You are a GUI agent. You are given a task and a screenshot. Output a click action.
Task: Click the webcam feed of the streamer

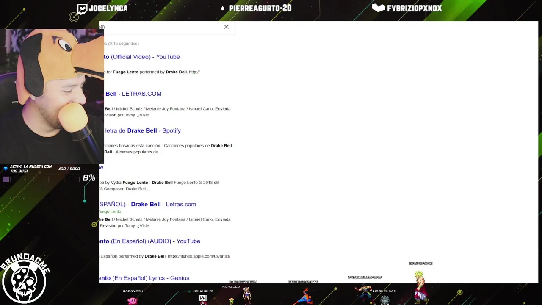[x=52, y=97]
